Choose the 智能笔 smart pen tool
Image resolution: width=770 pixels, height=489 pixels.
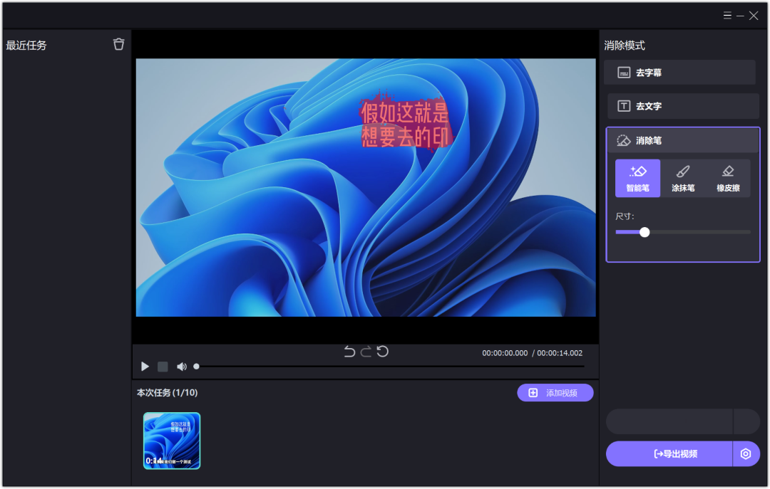(x=637, y=178)
